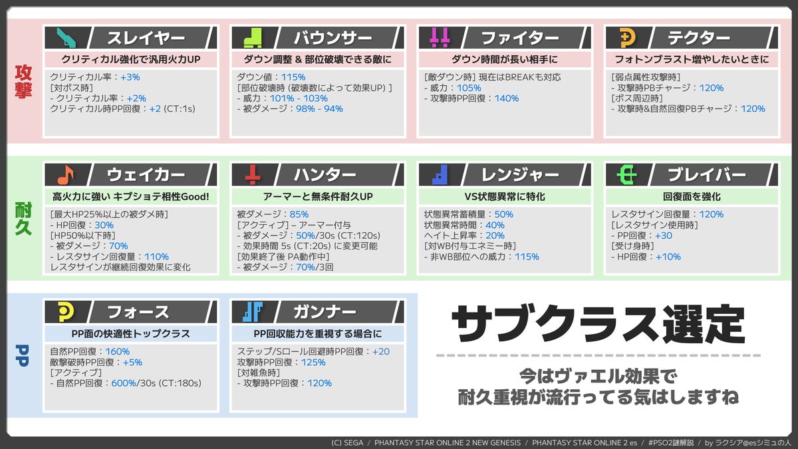Click '高火力に強い キプショテ相性Good!' subtitle

131,197
